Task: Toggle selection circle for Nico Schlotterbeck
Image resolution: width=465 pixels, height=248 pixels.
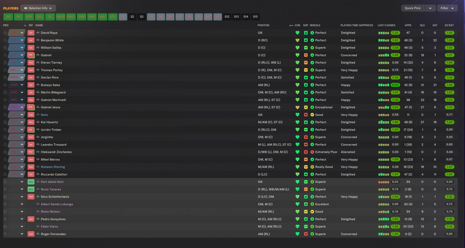Action: [x=5, y=197]
